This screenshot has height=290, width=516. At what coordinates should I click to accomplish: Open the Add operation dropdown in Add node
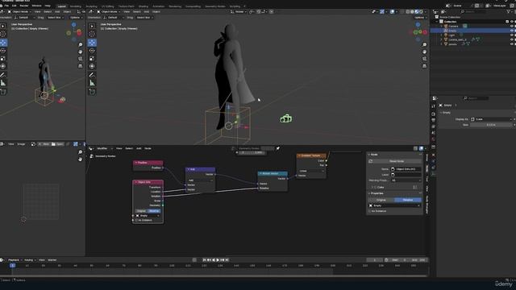[x=200, y=180]
